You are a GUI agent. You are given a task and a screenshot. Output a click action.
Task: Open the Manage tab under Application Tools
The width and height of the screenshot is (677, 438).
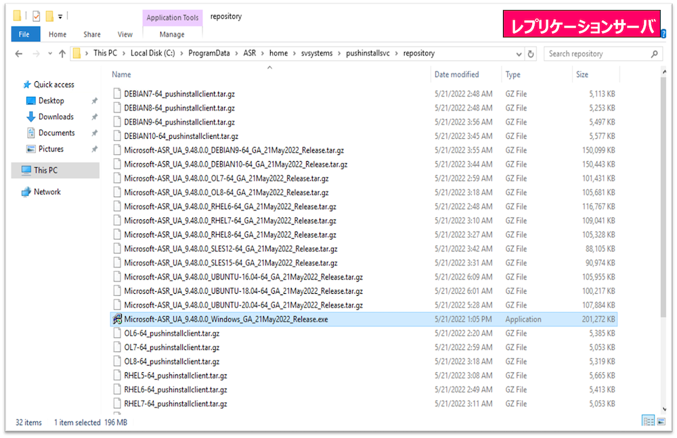pos(171,35)
